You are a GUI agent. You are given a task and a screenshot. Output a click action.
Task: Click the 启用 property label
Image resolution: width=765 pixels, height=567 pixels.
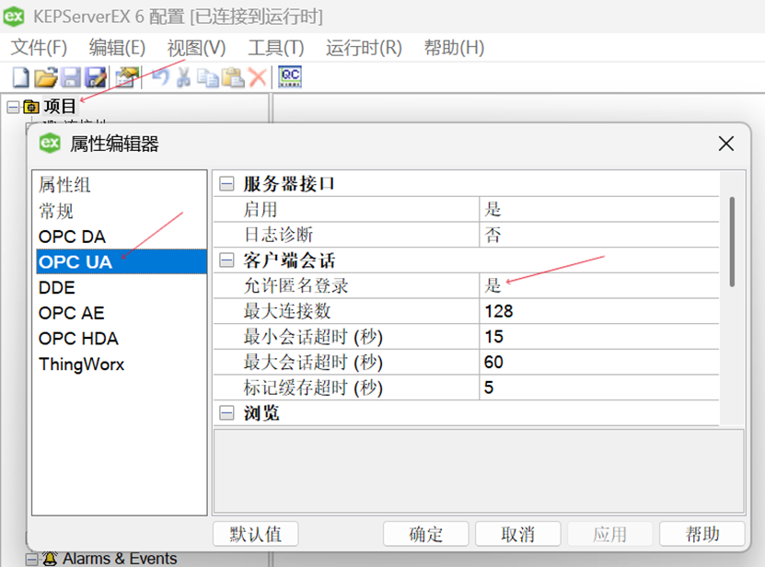[260, 209]
